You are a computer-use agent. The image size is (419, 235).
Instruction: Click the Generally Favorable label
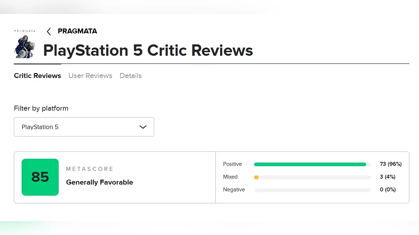click(x=99, y=182)
